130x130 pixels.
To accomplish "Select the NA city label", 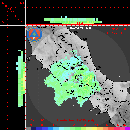I will (97, 106).
